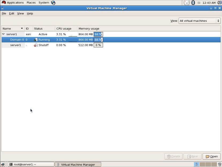The height and width of the screenshot is (167, 222).
Task: Open the Places menu
Action: click(x=31, y=3)
